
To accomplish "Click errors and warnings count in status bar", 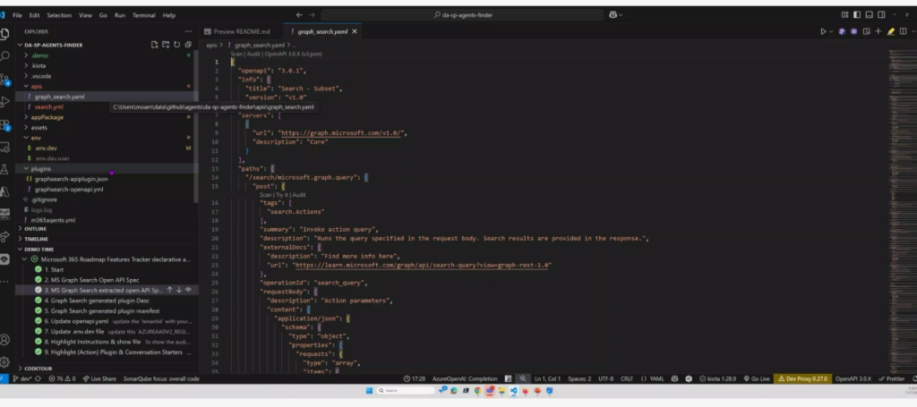I will tap(62, 378).
